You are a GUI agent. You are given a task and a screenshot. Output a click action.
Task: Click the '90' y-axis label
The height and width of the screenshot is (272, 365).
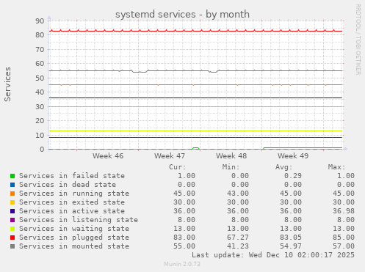(x=40, y=21)
